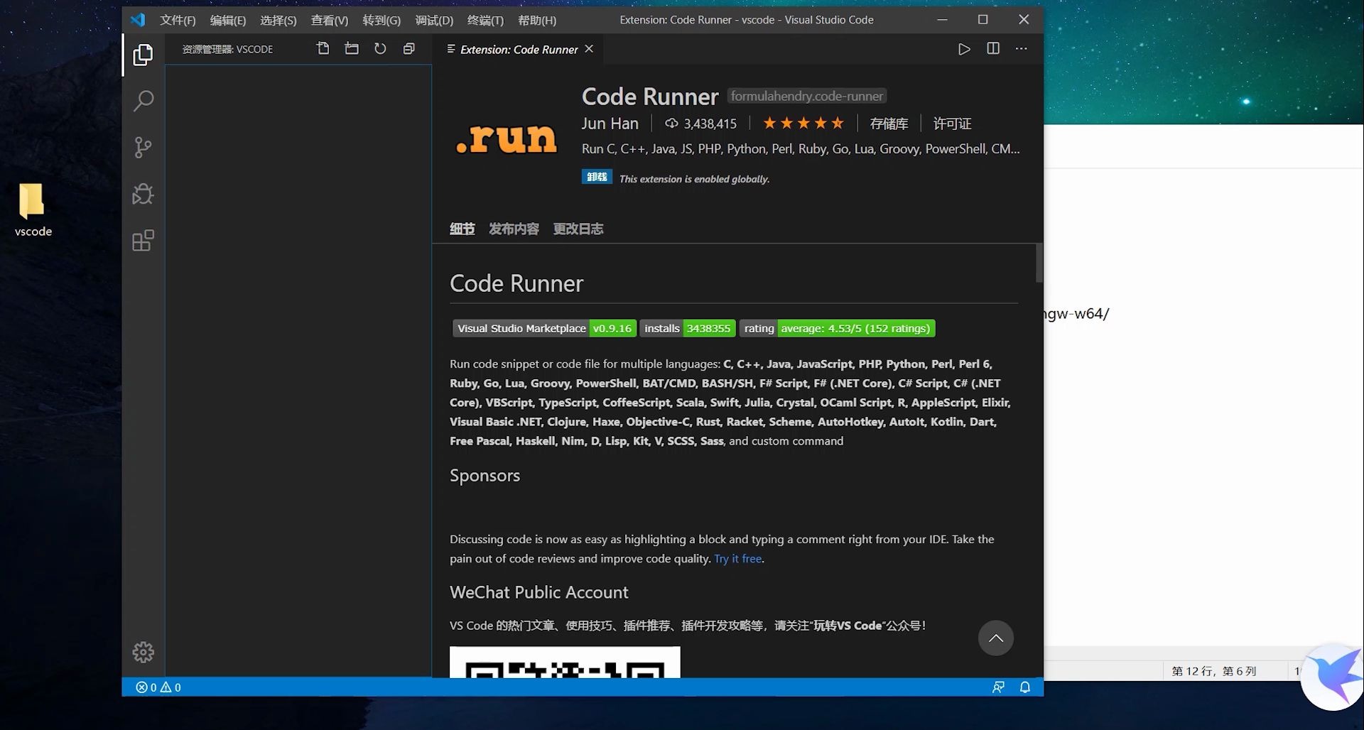Screen dimensions: 1364x730
Task: Open the Manage gear menu
Action: 143,652
